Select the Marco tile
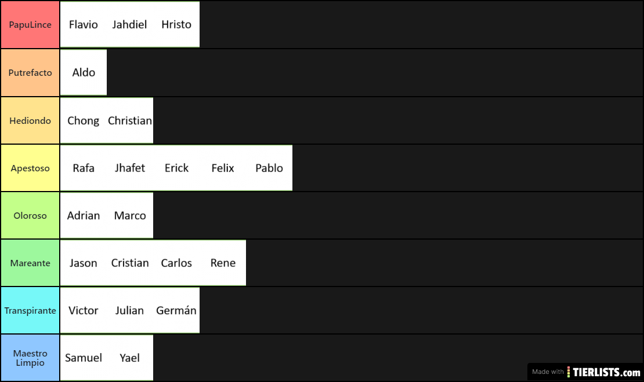 pos(130,215)
